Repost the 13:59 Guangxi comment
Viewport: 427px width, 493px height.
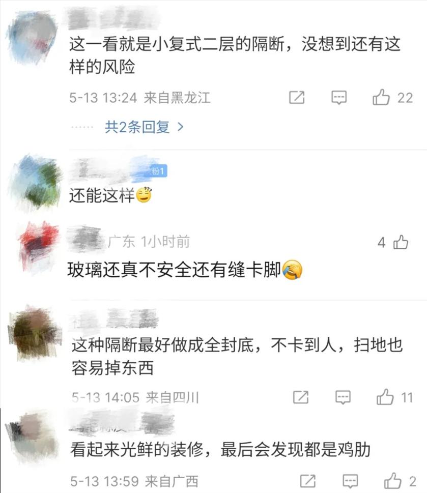[308, 481]
